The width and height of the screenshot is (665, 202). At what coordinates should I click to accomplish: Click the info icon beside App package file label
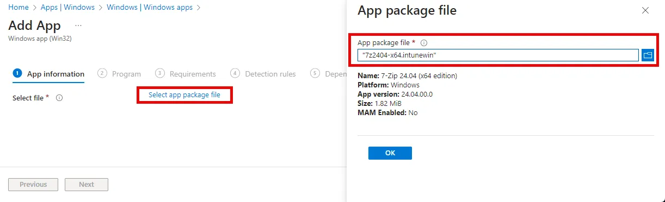[x=424, y=42]
